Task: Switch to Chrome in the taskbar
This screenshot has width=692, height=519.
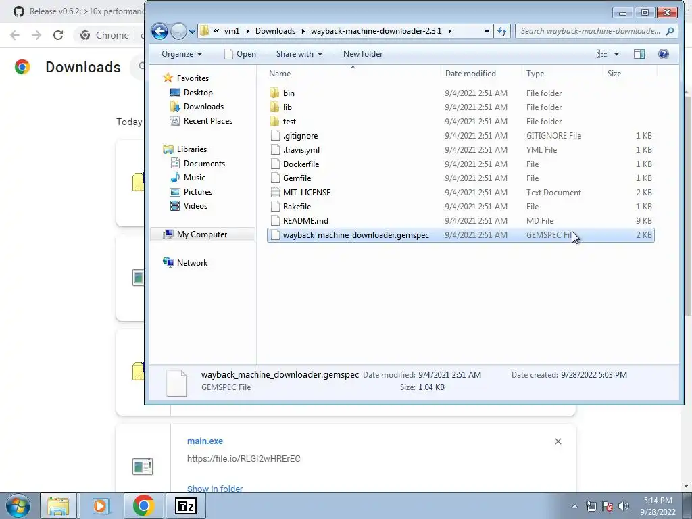Action: [x=143, y=505]
